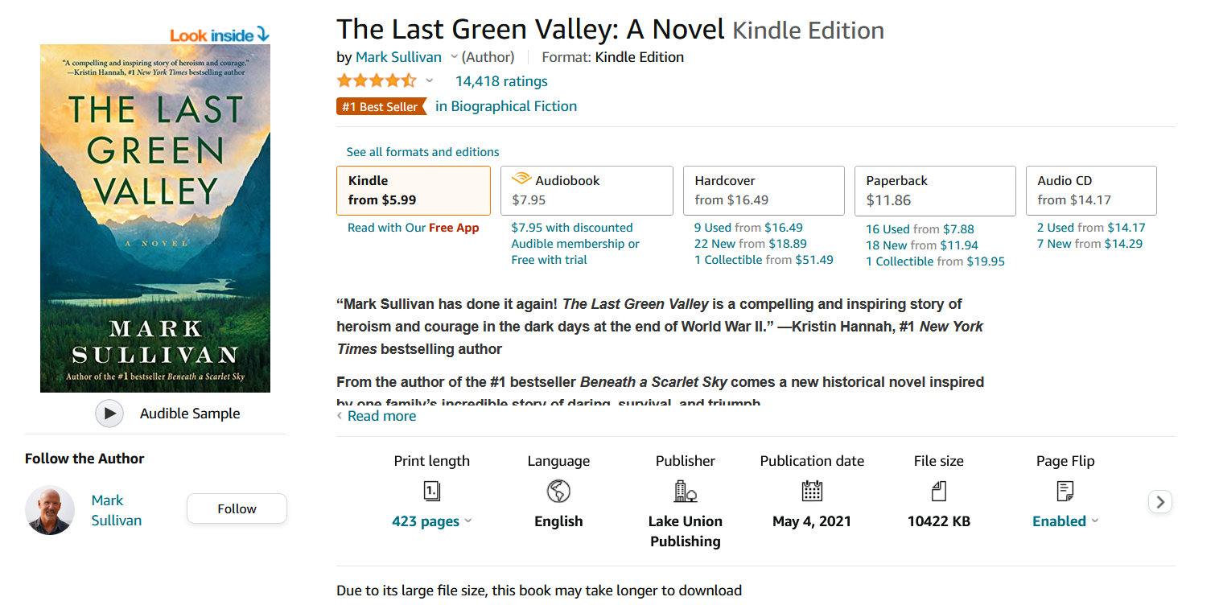Viewport: 1219px width, 605px height.
Task: Click the Page Flip icon
Action: click(1065, 491)
